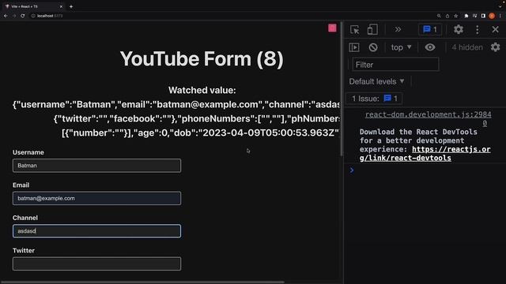
Task: Click the pink square devtool icon
Action: 332,28
